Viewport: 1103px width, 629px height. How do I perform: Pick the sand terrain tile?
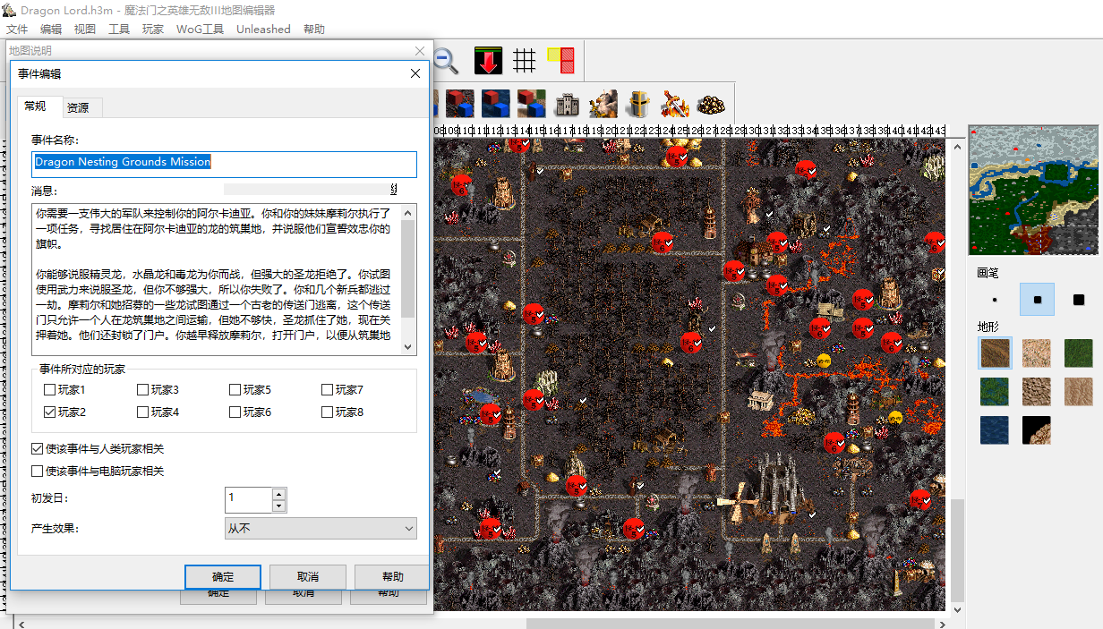coord(1037,353)
